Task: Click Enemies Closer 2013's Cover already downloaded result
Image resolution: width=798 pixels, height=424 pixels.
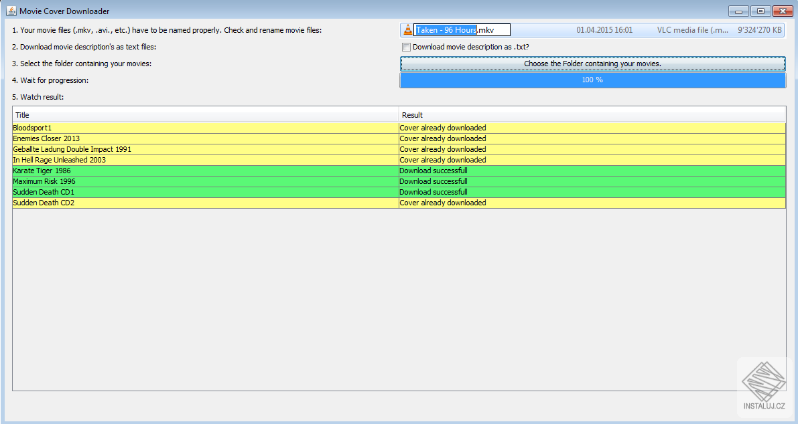Action: [592, 138]
